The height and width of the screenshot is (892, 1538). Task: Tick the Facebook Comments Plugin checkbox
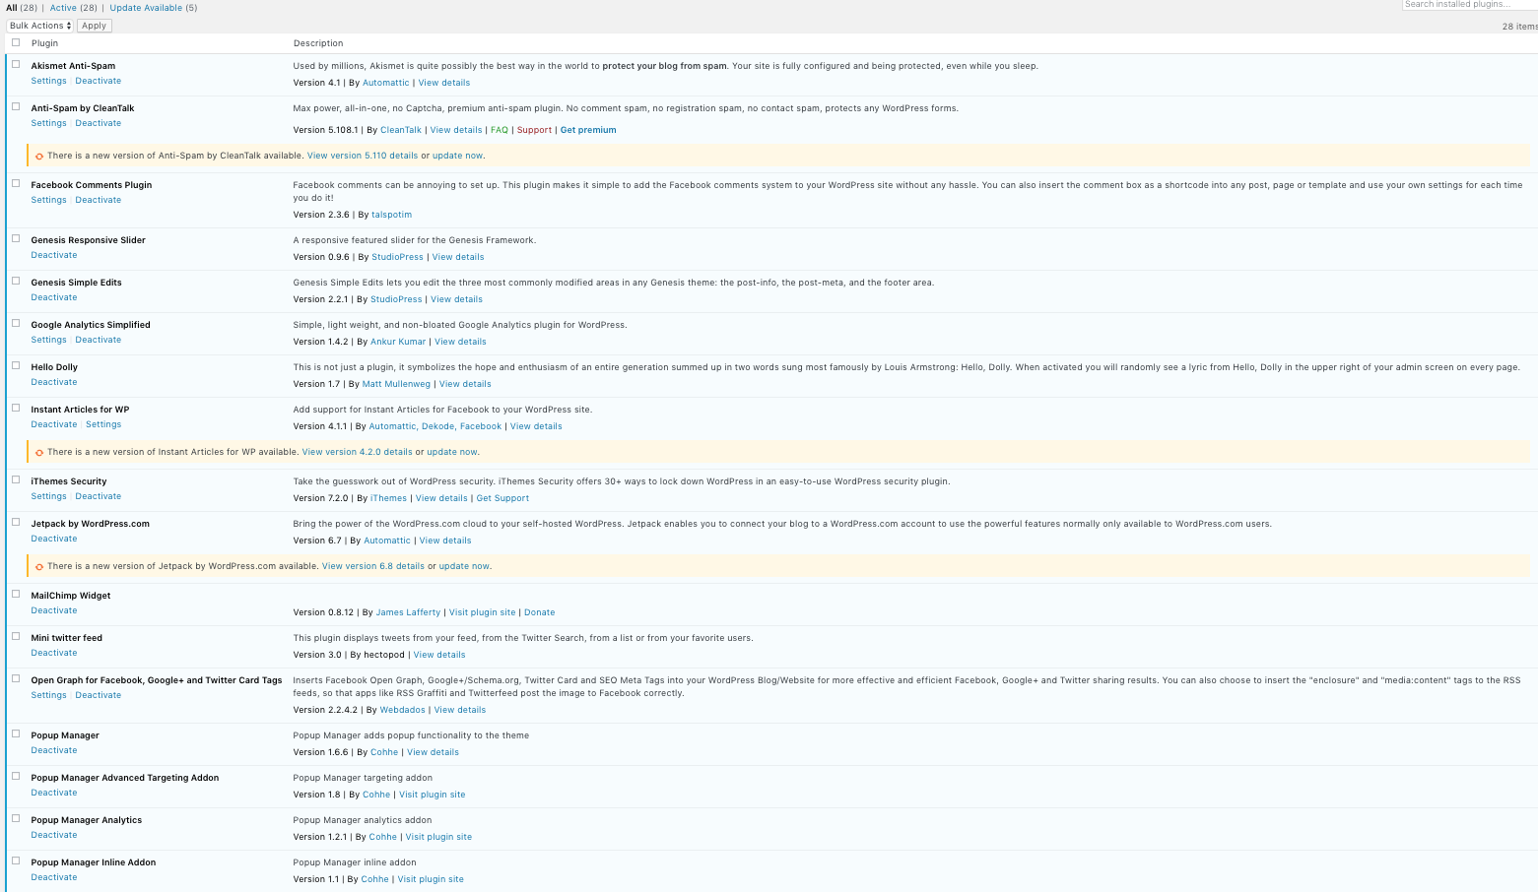pos(16,183)
